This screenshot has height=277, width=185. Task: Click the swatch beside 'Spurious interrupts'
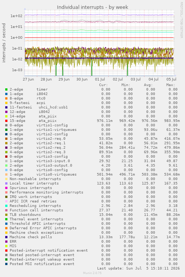coord(6,188)
